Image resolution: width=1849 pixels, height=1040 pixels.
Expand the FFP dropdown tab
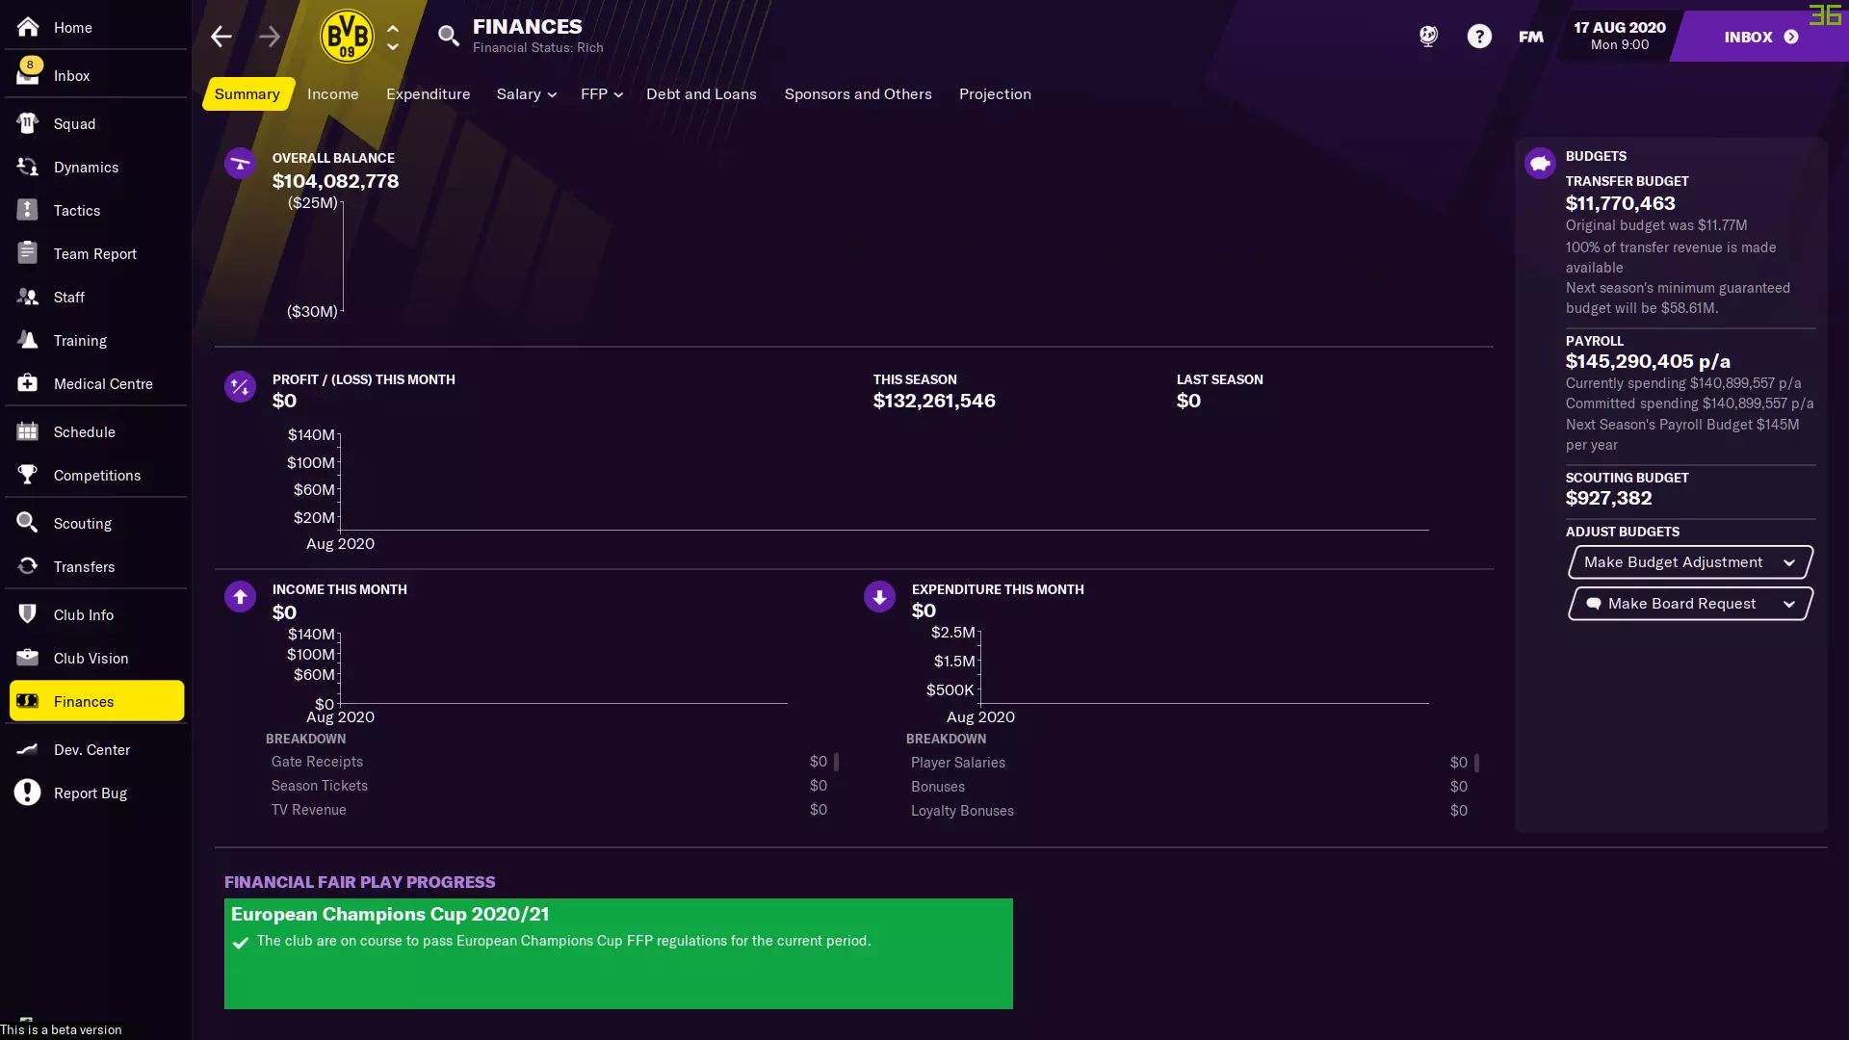point(601,94)
